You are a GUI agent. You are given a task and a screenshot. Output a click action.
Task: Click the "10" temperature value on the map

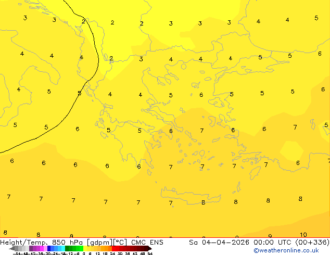click(303, 235)
